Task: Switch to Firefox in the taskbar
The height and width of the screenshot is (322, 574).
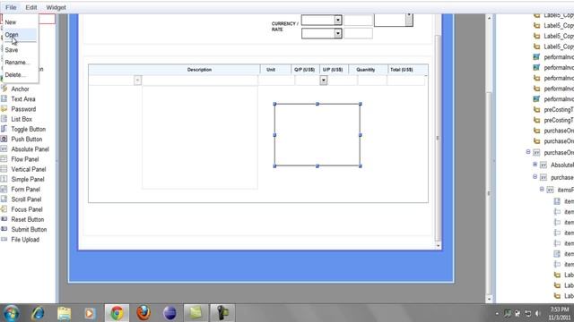Action: [143, 313]
